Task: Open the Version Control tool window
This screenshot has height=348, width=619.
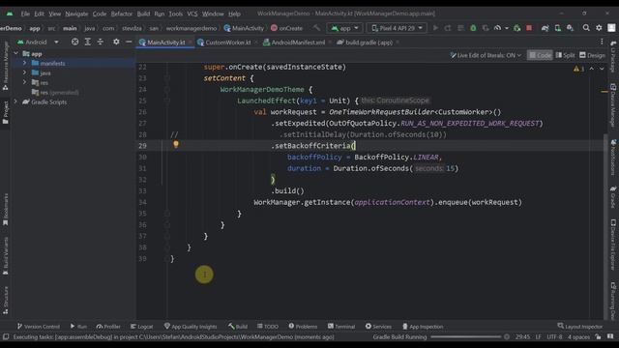Action: [39, 327]
